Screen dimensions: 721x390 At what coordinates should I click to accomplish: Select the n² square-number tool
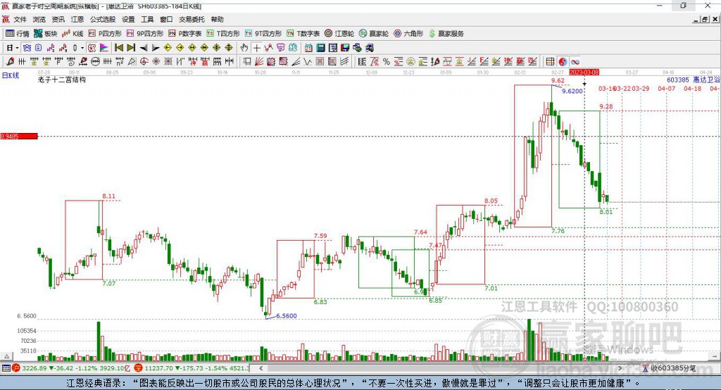coord(120,61)
